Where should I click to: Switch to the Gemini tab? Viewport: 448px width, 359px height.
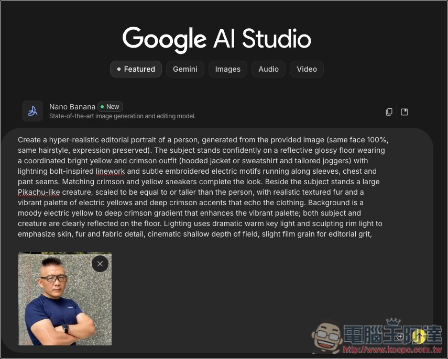(x=185, y=69)
